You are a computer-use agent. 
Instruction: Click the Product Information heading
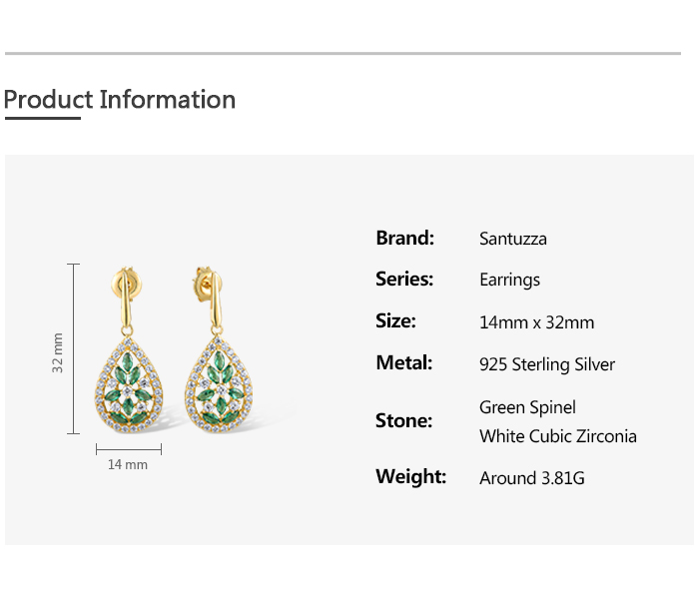[120, 100]
